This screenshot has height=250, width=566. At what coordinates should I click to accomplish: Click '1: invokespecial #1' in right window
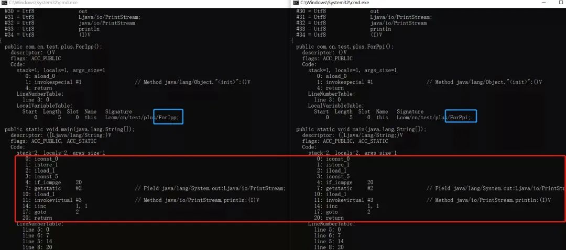[x=345, y=82]
